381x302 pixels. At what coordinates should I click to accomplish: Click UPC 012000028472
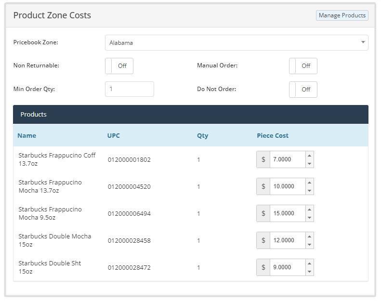point(129,267)
